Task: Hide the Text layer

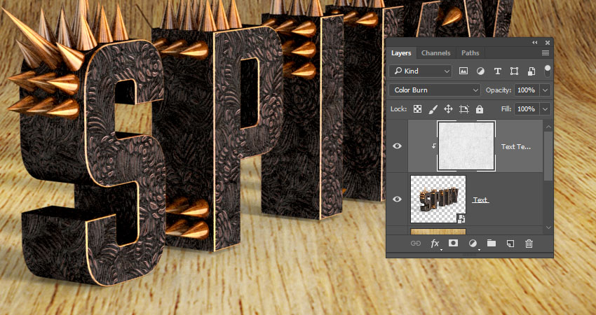Action: (397, 199)
